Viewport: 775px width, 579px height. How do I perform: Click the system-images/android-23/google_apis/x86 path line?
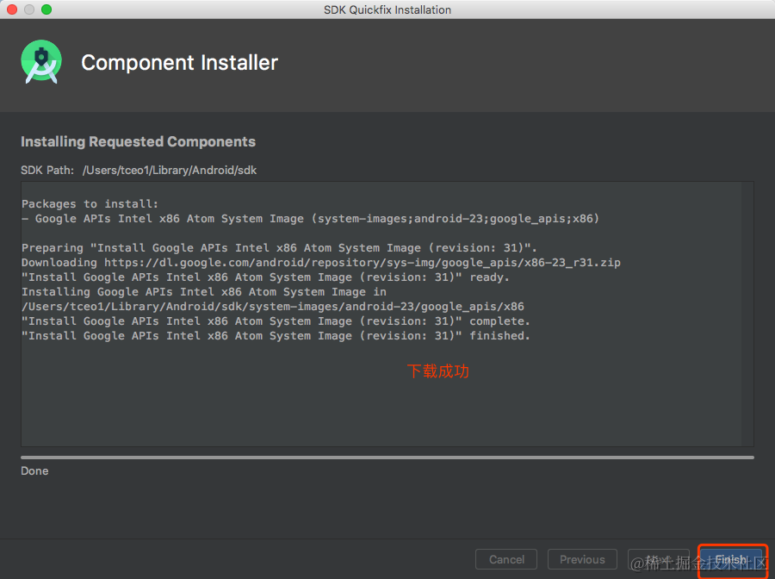click(x=273, y=307)
